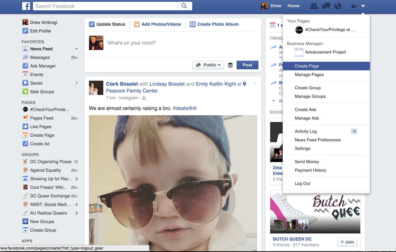Open the DC Queer Exchange group
The width and height of the screenshot is (396, 252).
click(50, 196)
